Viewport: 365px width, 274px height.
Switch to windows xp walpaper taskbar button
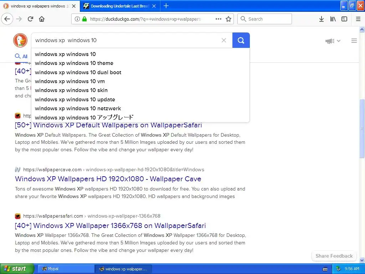[x=123, y=269]
